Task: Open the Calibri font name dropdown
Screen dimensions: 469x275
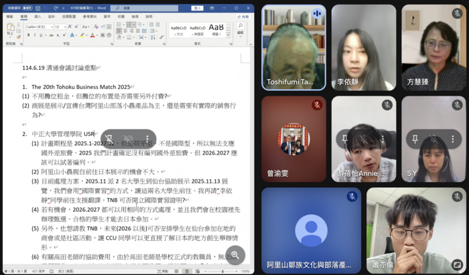Action: click(52, 27)
